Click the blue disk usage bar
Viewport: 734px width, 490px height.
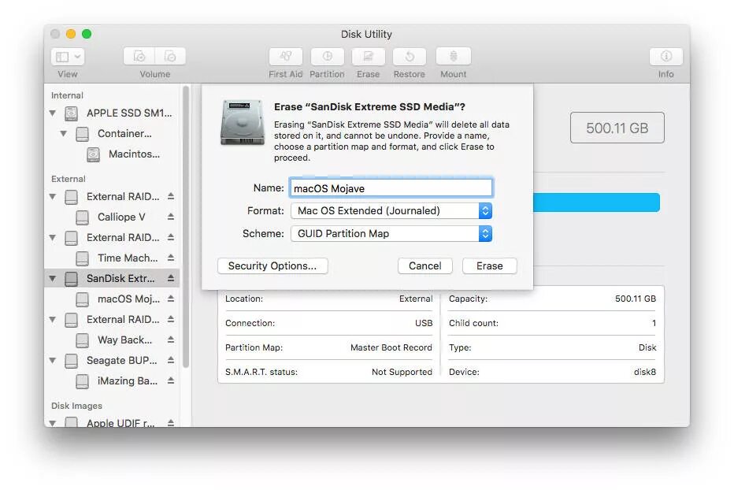tap(596, 202)
